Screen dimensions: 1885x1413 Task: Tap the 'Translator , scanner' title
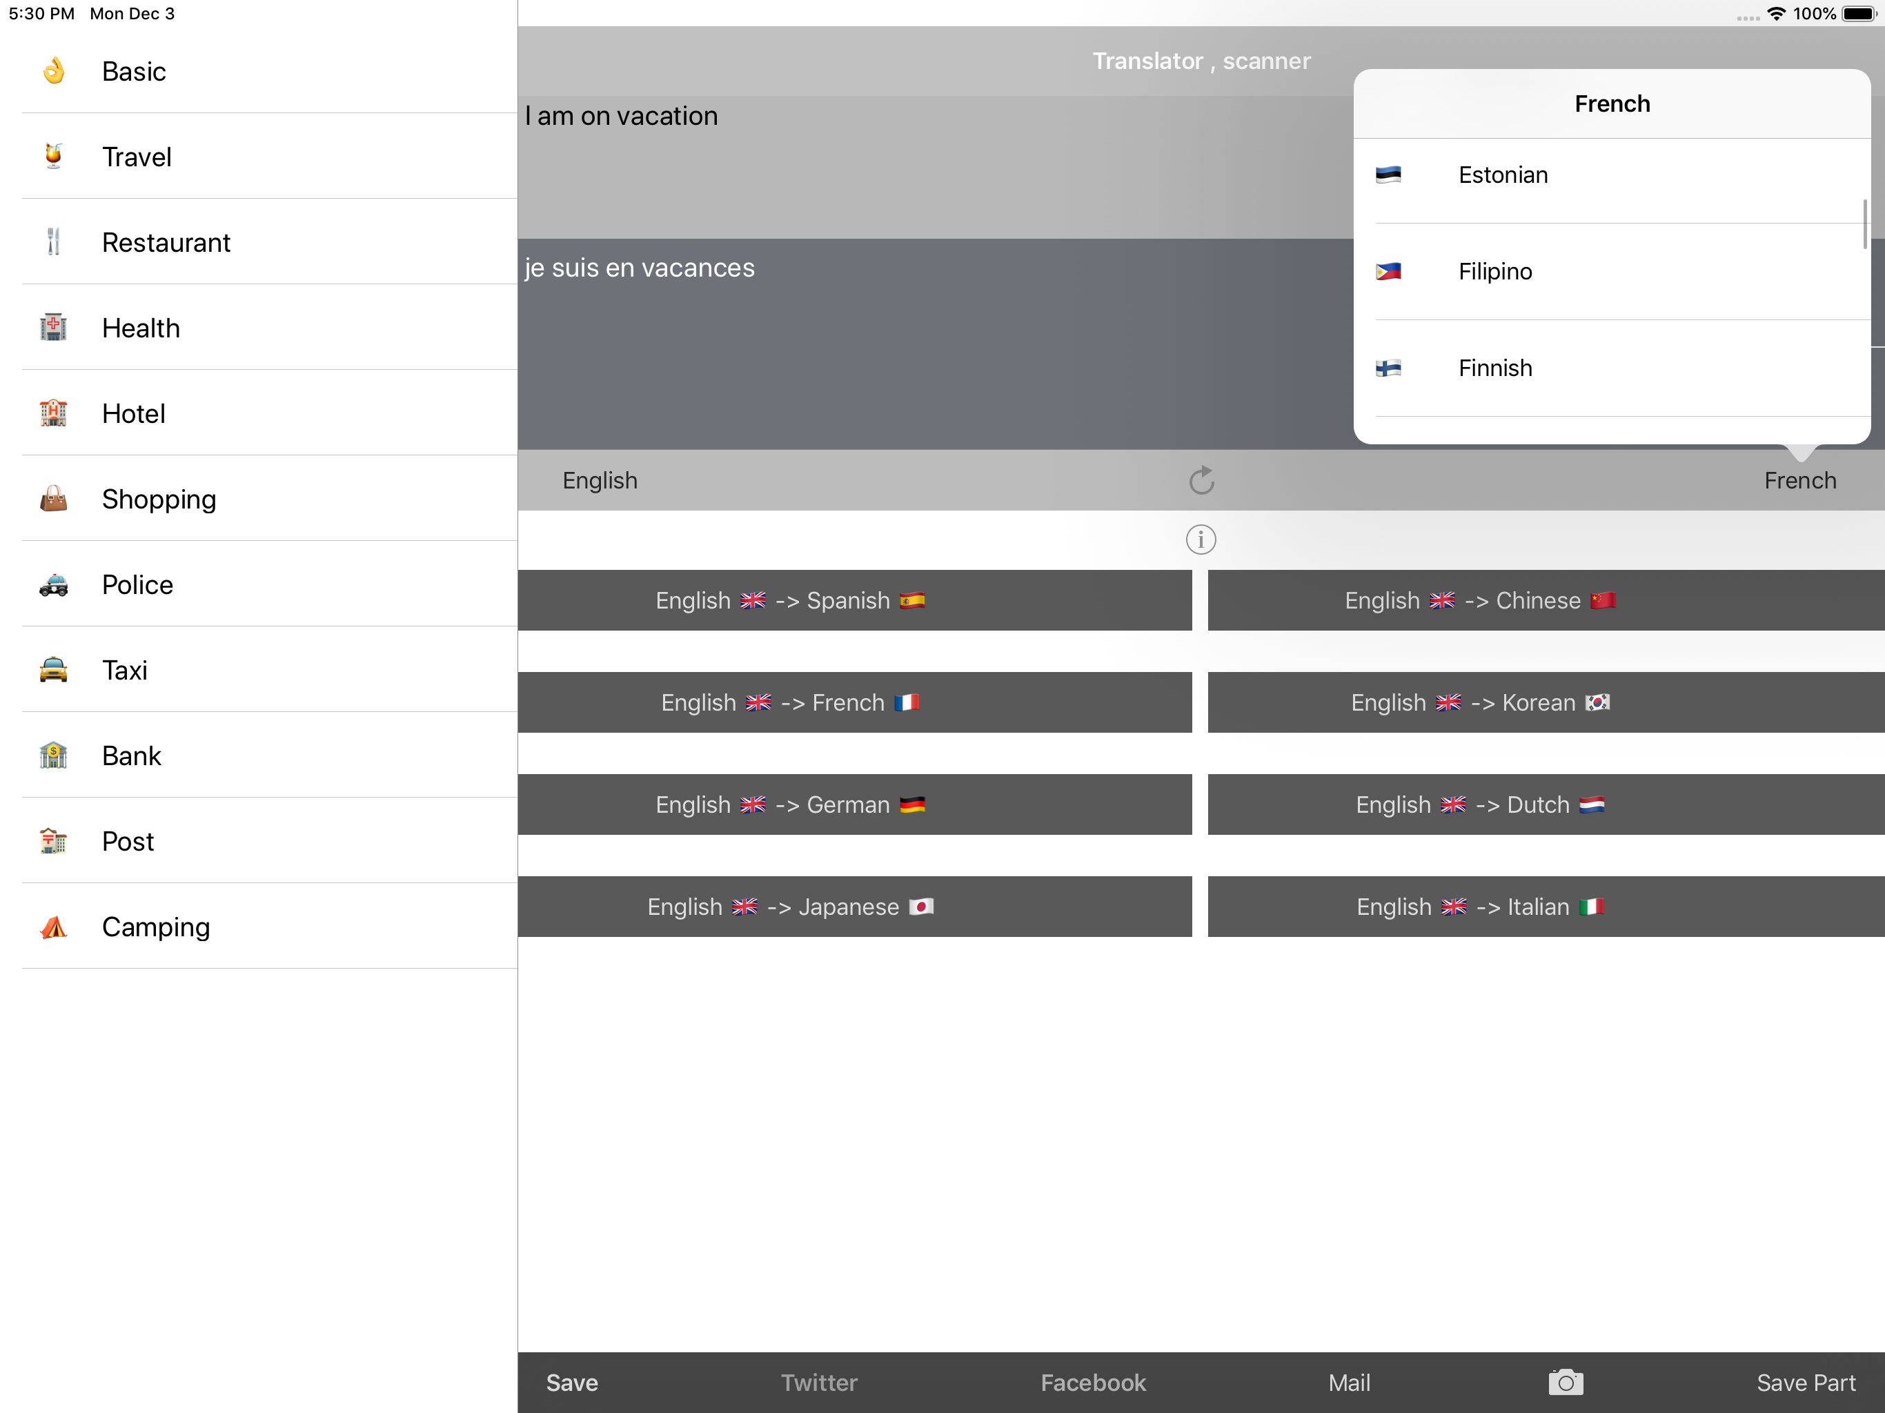[1201, 61]
